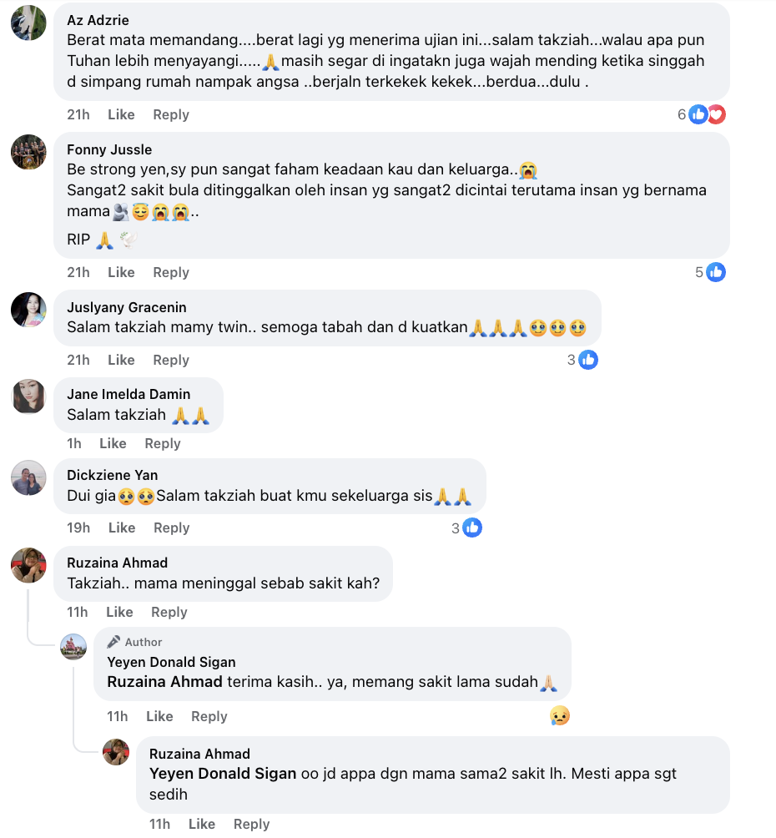Click Az Adzrie's profile picture

coord(28,23)
